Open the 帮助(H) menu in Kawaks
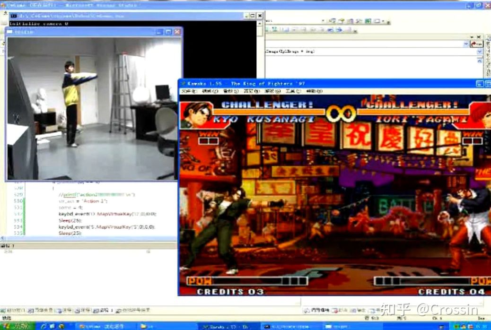The image size is (491, 330). tap(314, 91)
